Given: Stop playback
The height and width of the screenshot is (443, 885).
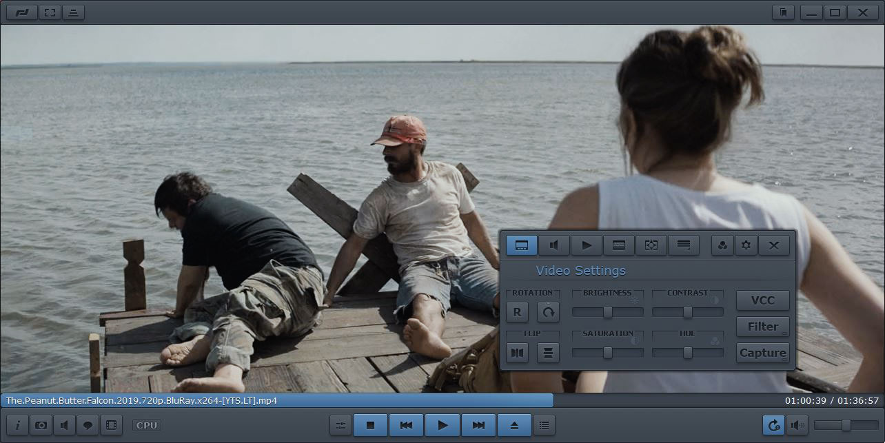Looking at the screenshot, I should 371,425.
